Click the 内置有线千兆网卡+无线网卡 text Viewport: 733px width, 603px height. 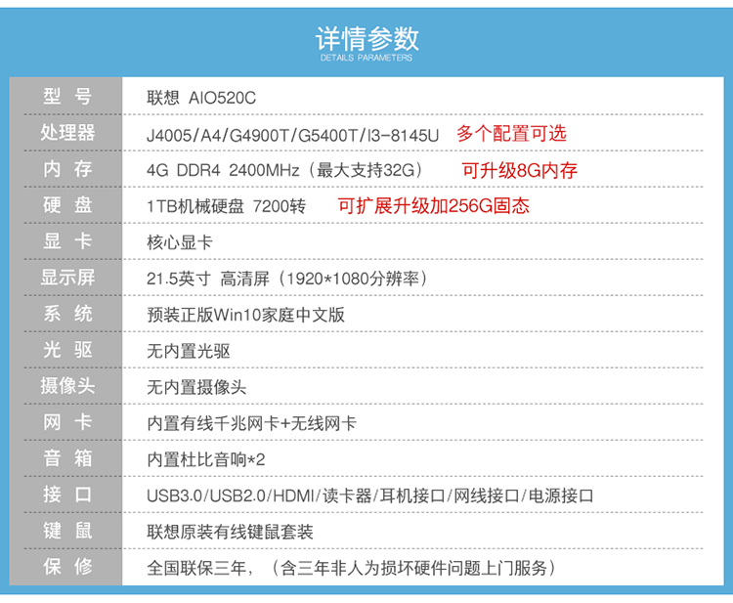pos(251,423)
